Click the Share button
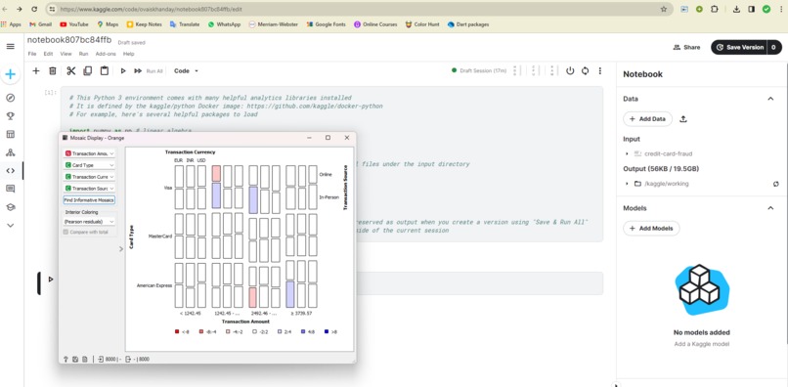The image size is (788, 387). pos(686,47)
